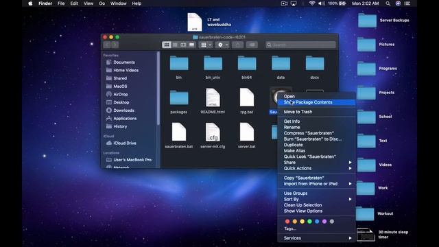Screen dimensions: 439x247
Task: Select the packages folder
Action: point(179,102)
